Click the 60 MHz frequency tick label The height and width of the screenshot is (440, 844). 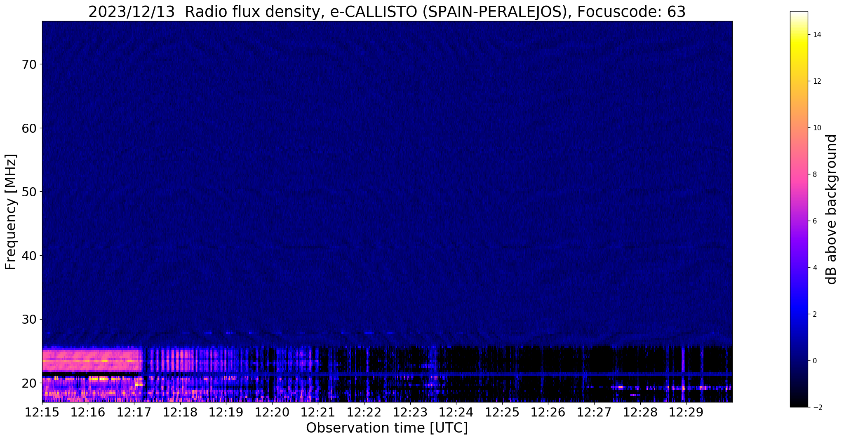pyautogui.click(x=28, y=128)
